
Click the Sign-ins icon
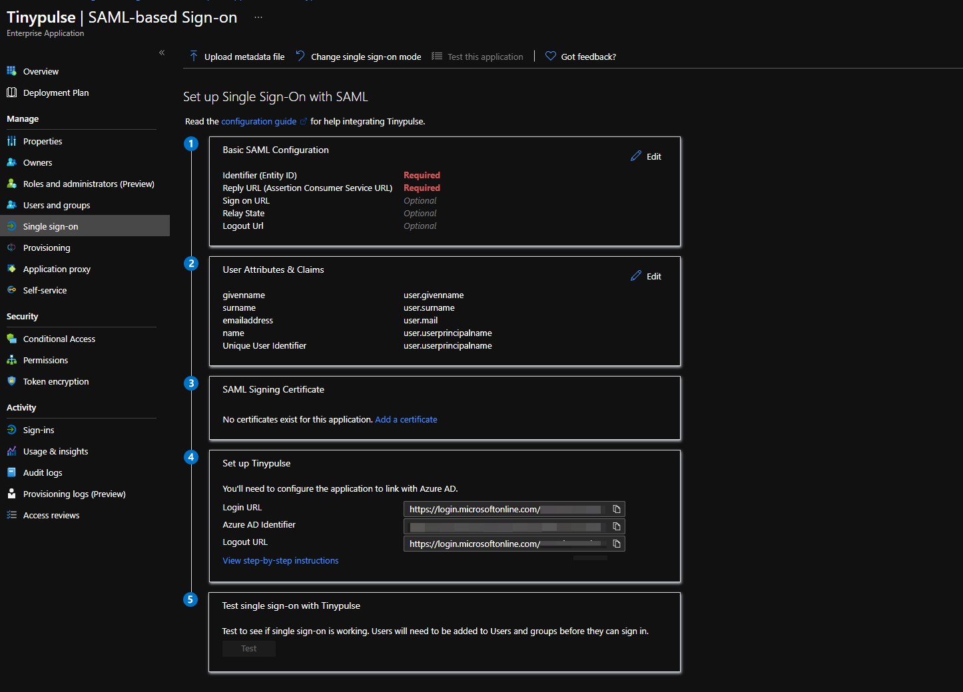11,429
